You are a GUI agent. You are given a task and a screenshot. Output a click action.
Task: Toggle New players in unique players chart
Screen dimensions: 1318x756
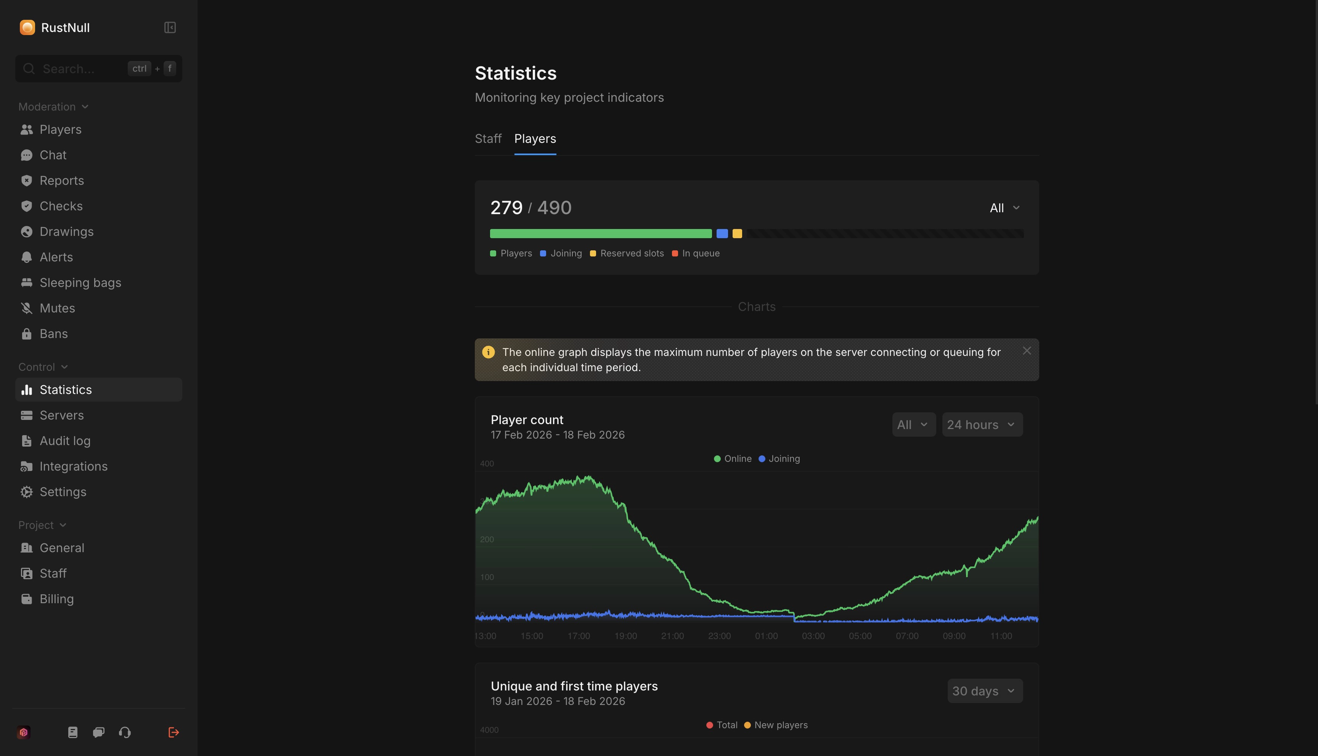click(776, 725)
